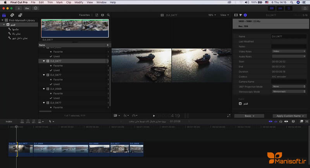This screenshot has height=168, width=310.
Task: Open the Effects browser icon
Action: coord(301,122)
